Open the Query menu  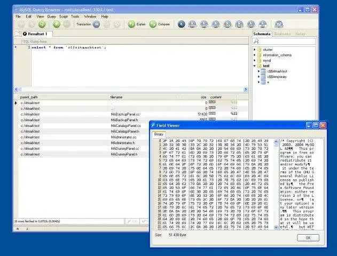(x=51, y=17)
